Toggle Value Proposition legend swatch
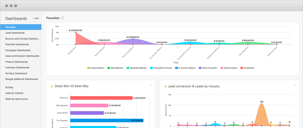Screen dimensions: 303x128 tap(200, 68)
